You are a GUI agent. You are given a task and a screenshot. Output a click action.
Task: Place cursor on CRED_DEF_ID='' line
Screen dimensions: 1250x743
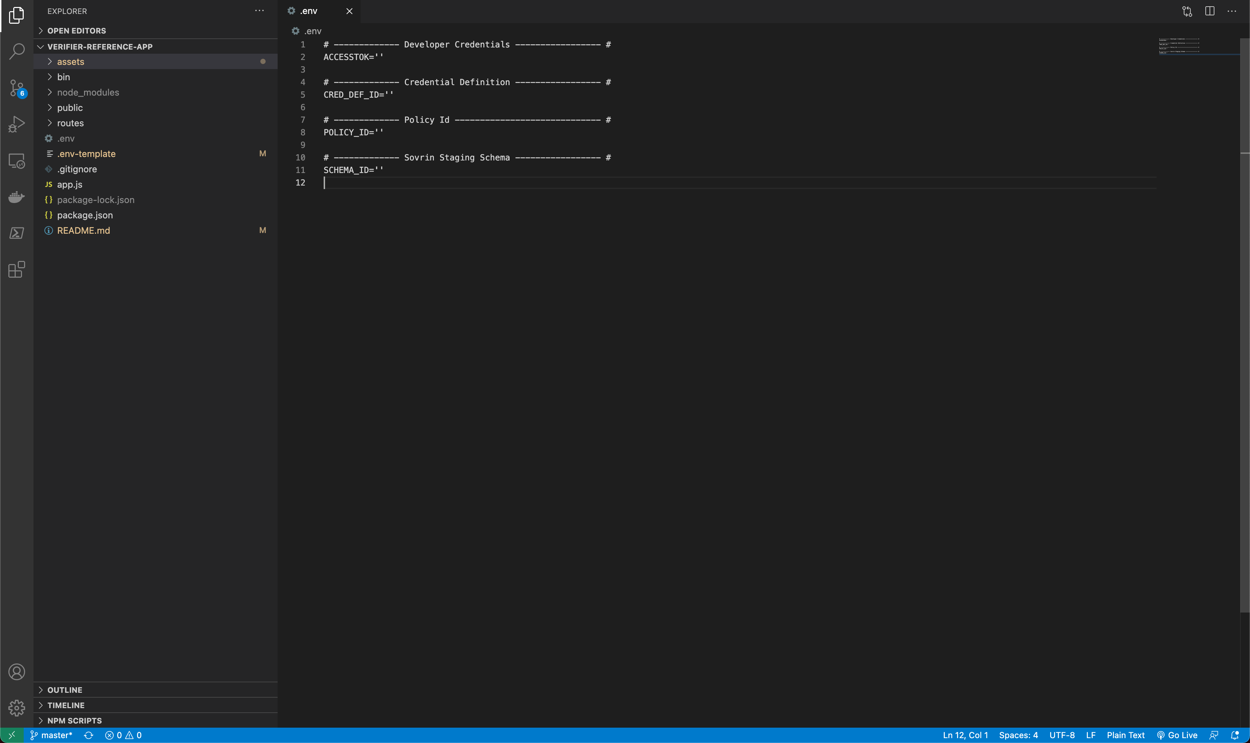point(359,95)
